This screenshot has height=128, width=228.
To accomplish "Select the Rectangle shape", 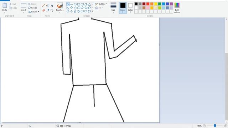I will pyautogui.click(x=79, y=4).
